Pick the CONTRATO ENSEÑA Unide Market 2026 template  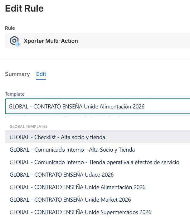tap(70, 200)
